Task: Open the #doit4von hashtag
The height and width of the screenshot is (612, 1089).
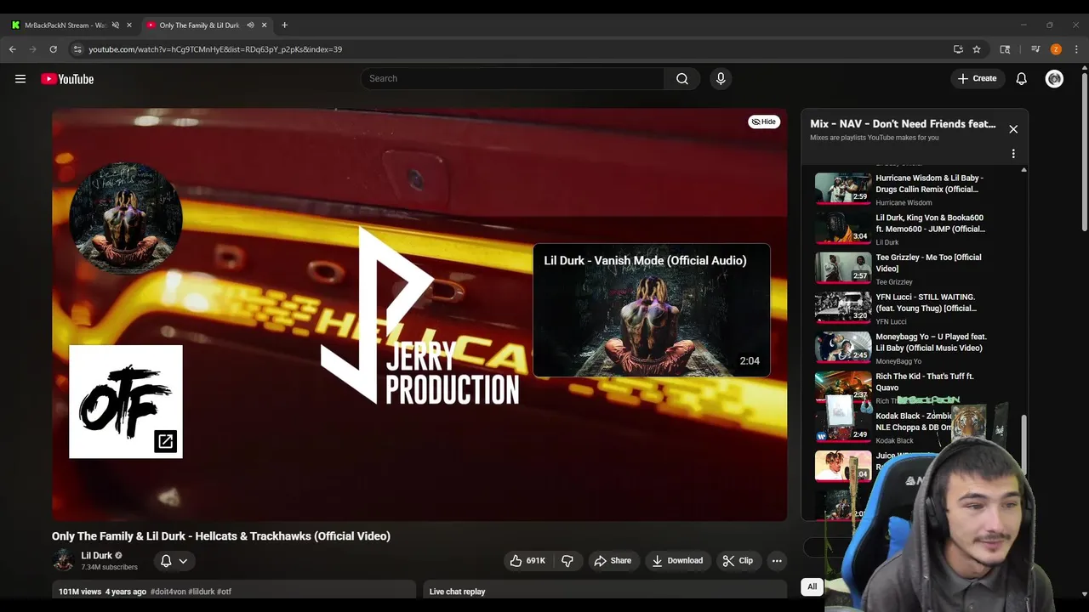Action: pos(168,592)
